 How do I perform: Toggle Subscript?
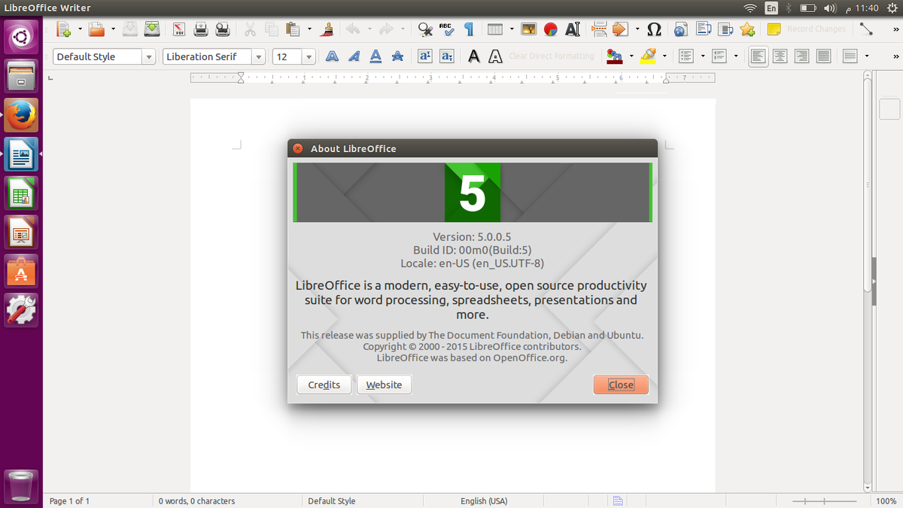446,56
